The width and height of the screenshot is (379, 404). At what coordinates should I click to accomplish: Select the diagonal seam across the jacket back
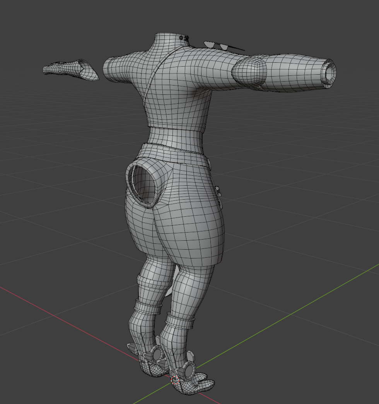coord(155,77)
